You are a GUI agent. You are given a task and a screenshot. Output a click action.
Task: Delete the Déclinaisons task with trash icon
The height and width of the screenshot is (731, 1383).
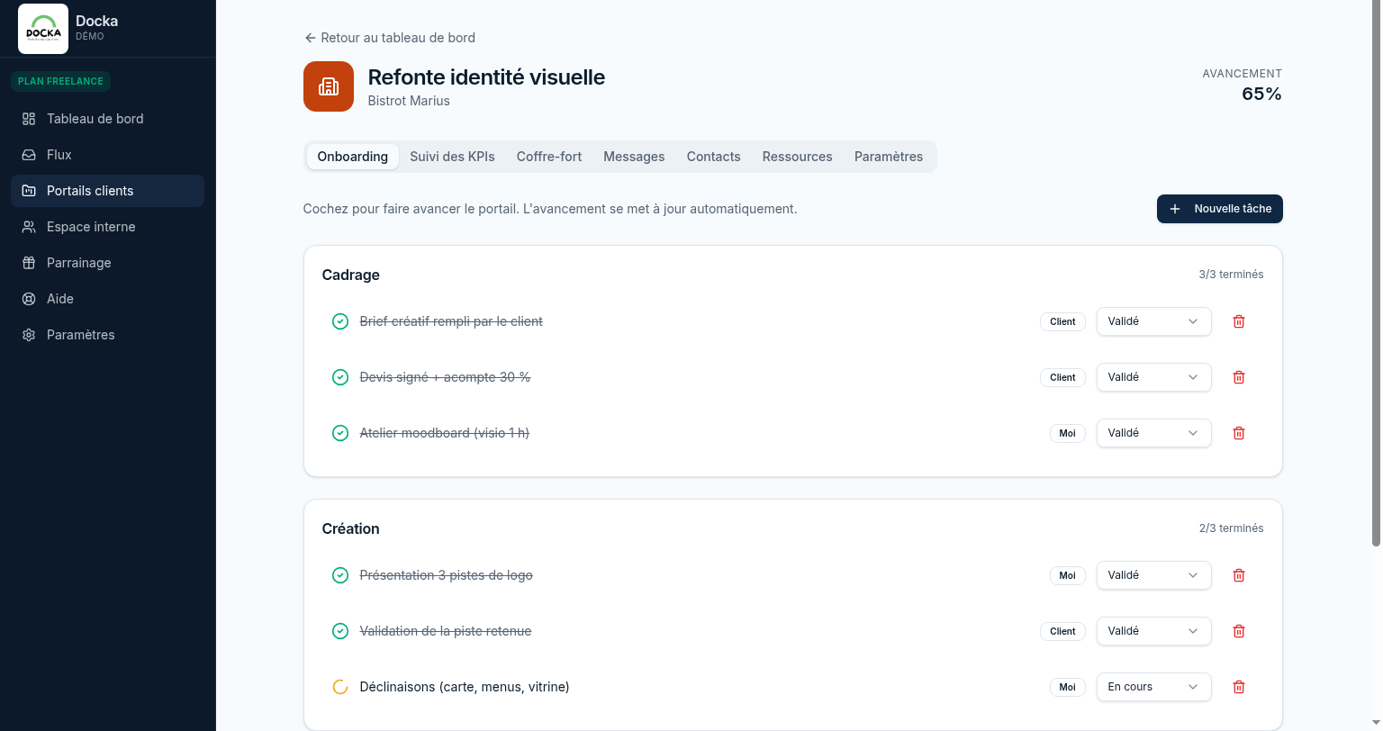(1239, 687)
